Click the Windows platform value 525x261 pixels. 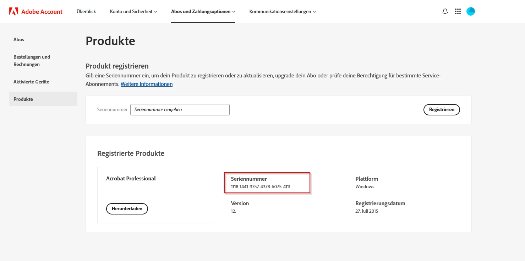click(x=365, y=186)
